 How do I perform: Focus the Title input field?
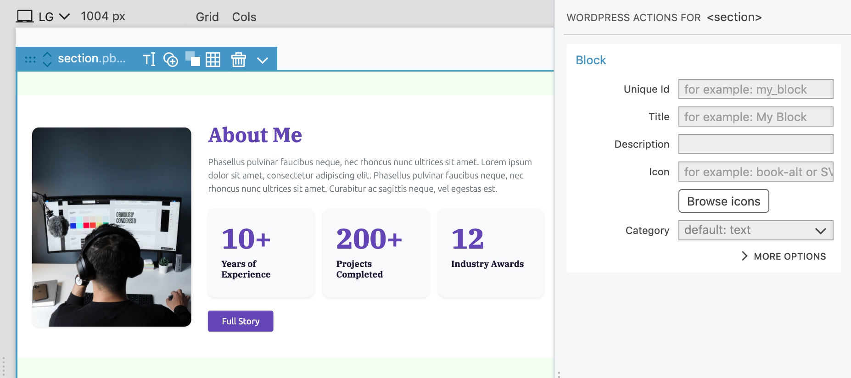[756, 117]
